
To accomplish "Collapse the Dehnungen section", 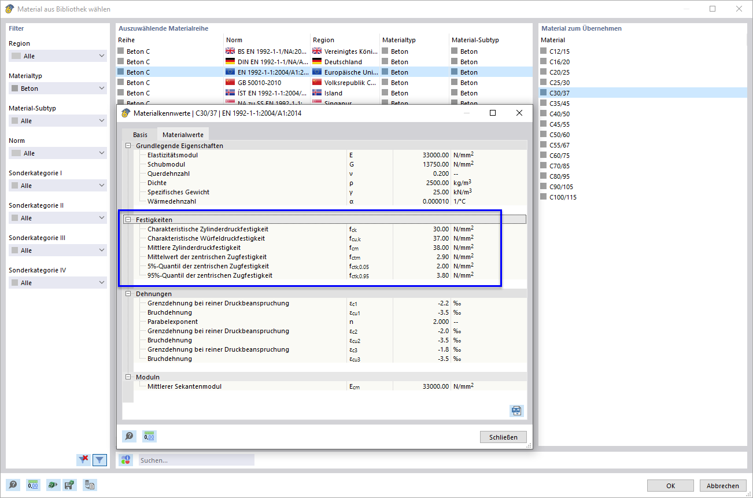I will click(x=128, y=294).
